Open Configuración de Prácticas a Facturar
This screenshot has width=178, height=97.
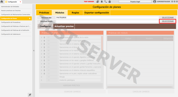pyautogui.click(x=16, y=26)
